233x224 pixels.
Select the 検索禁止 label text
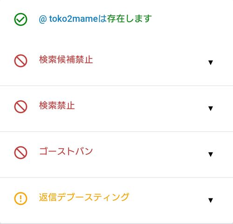[x=57, y=105]
